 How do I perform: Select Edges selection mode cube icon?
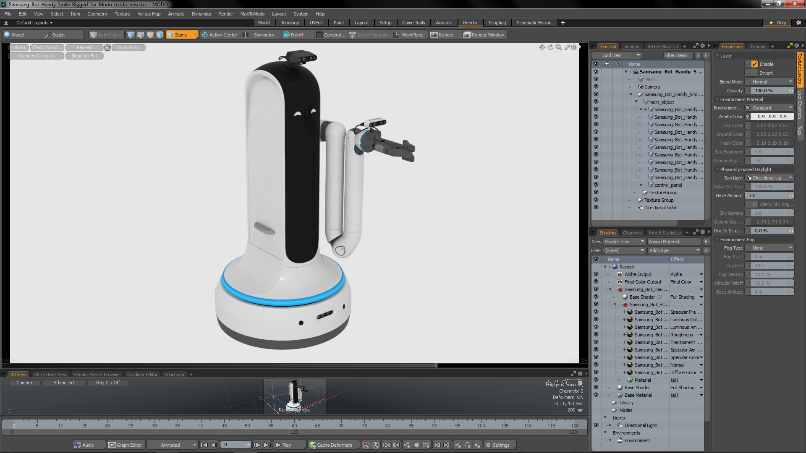pos(140,35)
